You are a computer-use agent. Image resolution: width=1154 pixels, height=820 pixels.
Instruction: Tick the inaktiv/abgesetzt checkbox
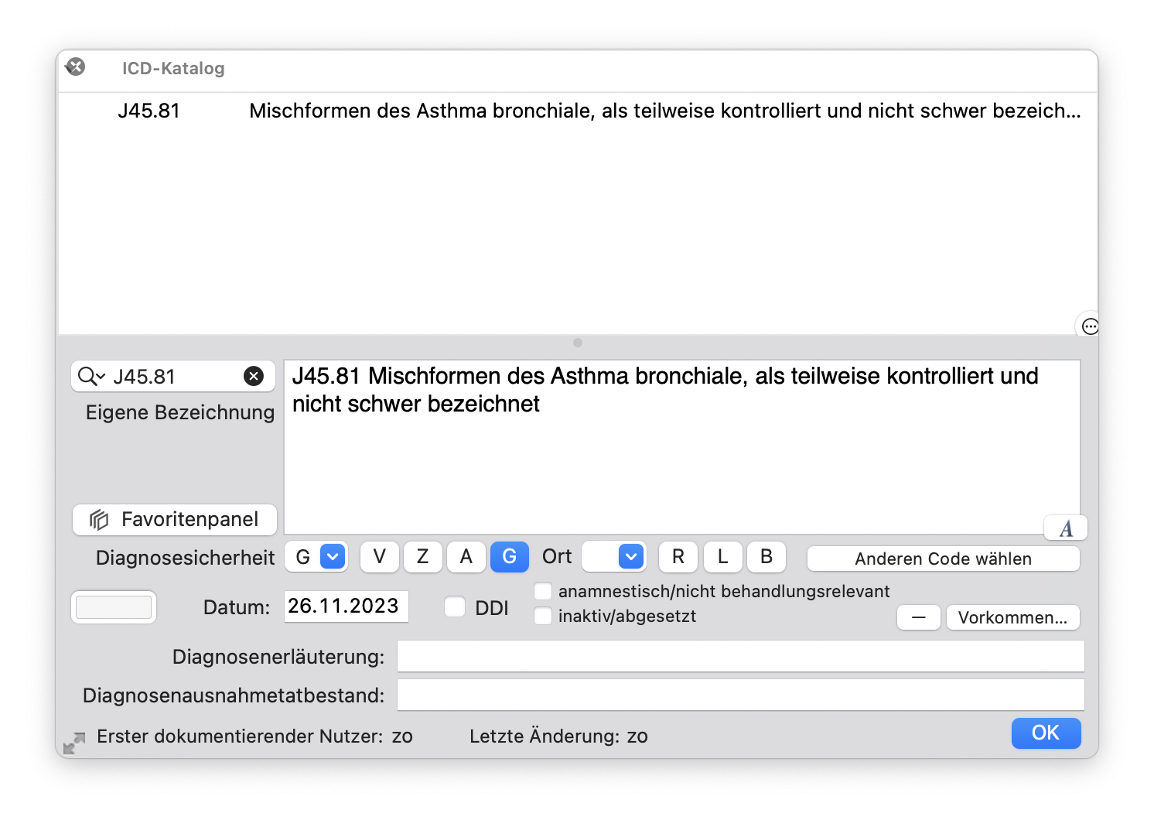(544, 616)
